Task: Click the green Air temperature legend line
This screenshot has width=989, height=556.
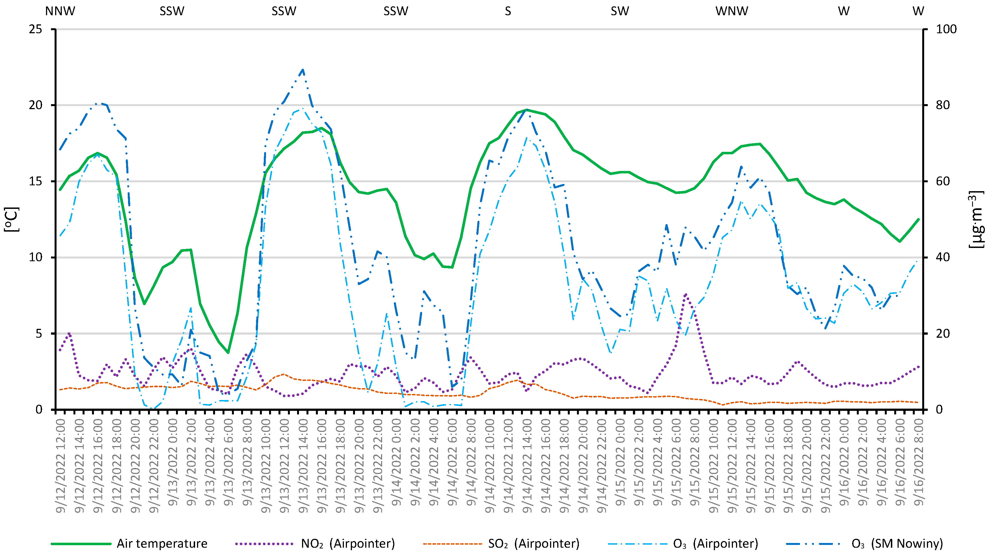Action: (x=81, y=544)
